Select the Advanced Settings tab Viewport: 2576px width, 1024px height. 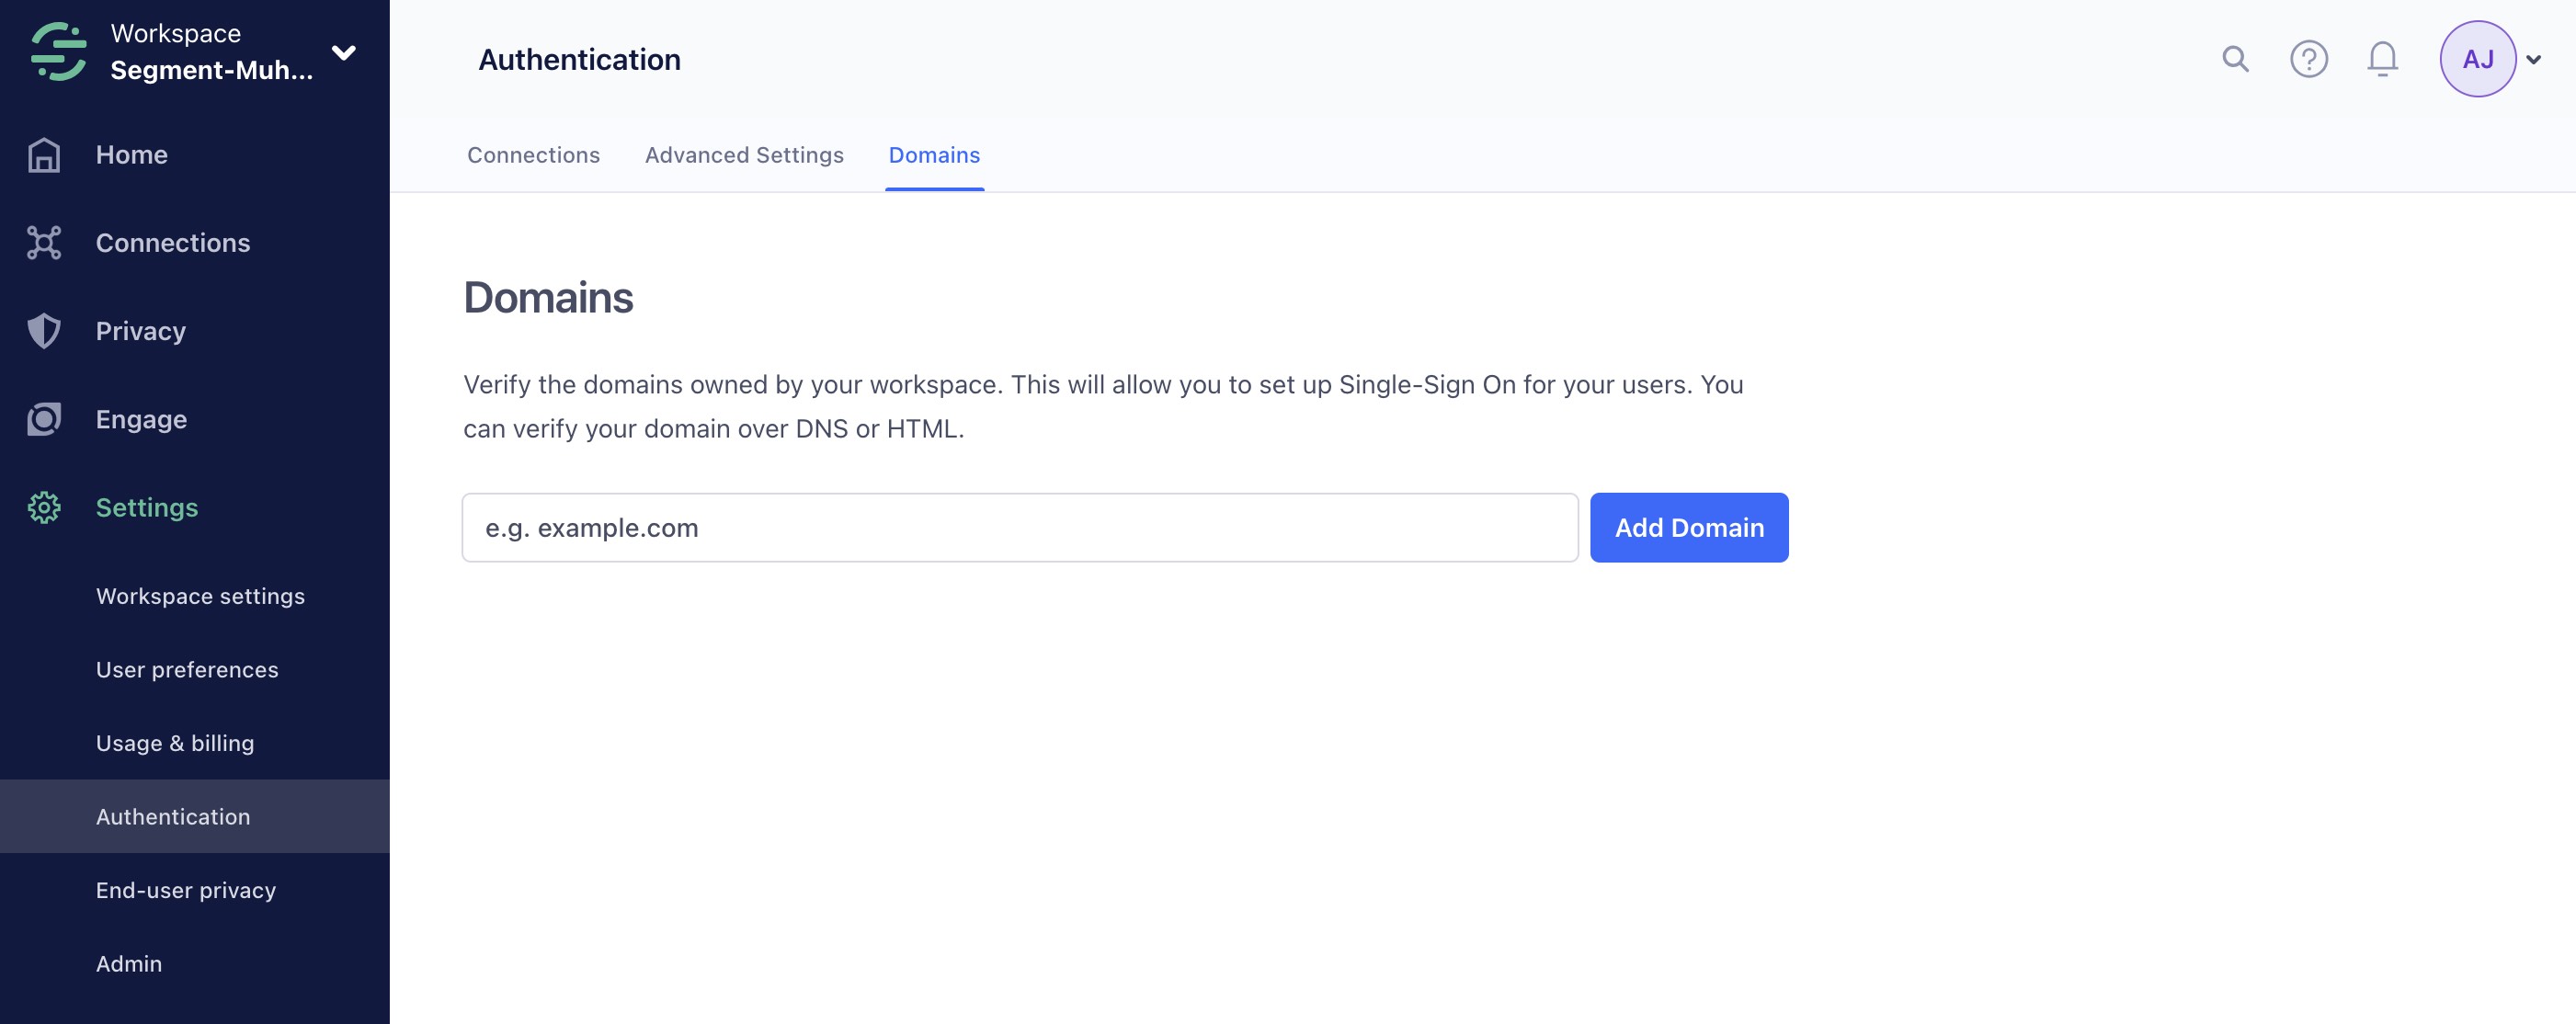click(x=745, y=154)
